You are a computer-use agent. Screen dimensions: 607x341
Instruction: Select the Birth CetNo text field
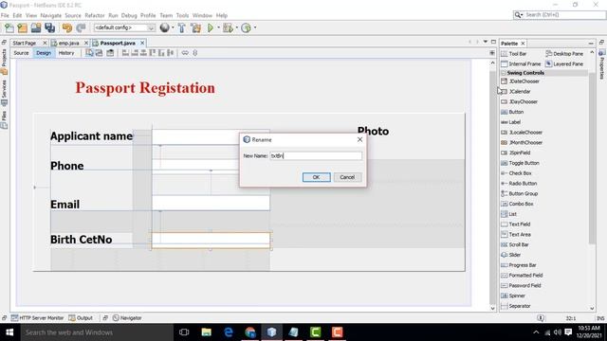pos(211,240)
